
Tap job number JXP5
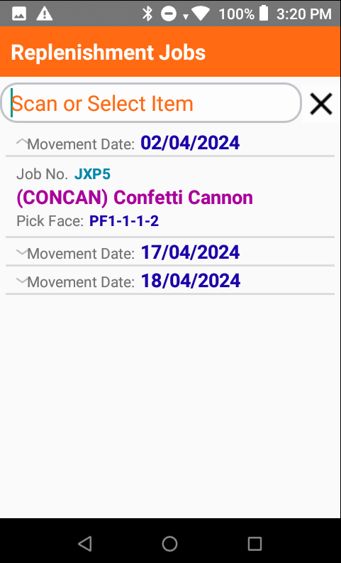(92, 174)
